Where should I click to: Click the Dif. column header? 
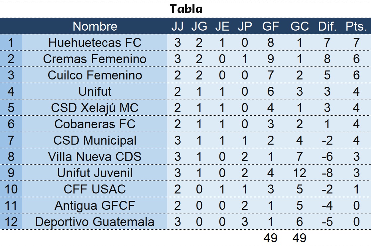[x=327, y=26]
